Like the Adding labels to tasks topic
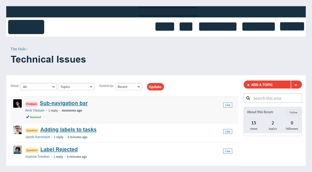312x172 pixels. click(228, 132)
